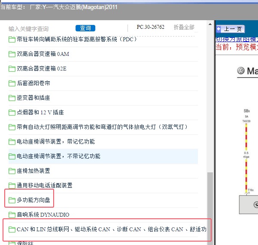Image resolution: width=258 pixels, height=245 pixels.
Task: Select the 音响系统 DYNAUDIO entry
Action: [x=43, y=214]
